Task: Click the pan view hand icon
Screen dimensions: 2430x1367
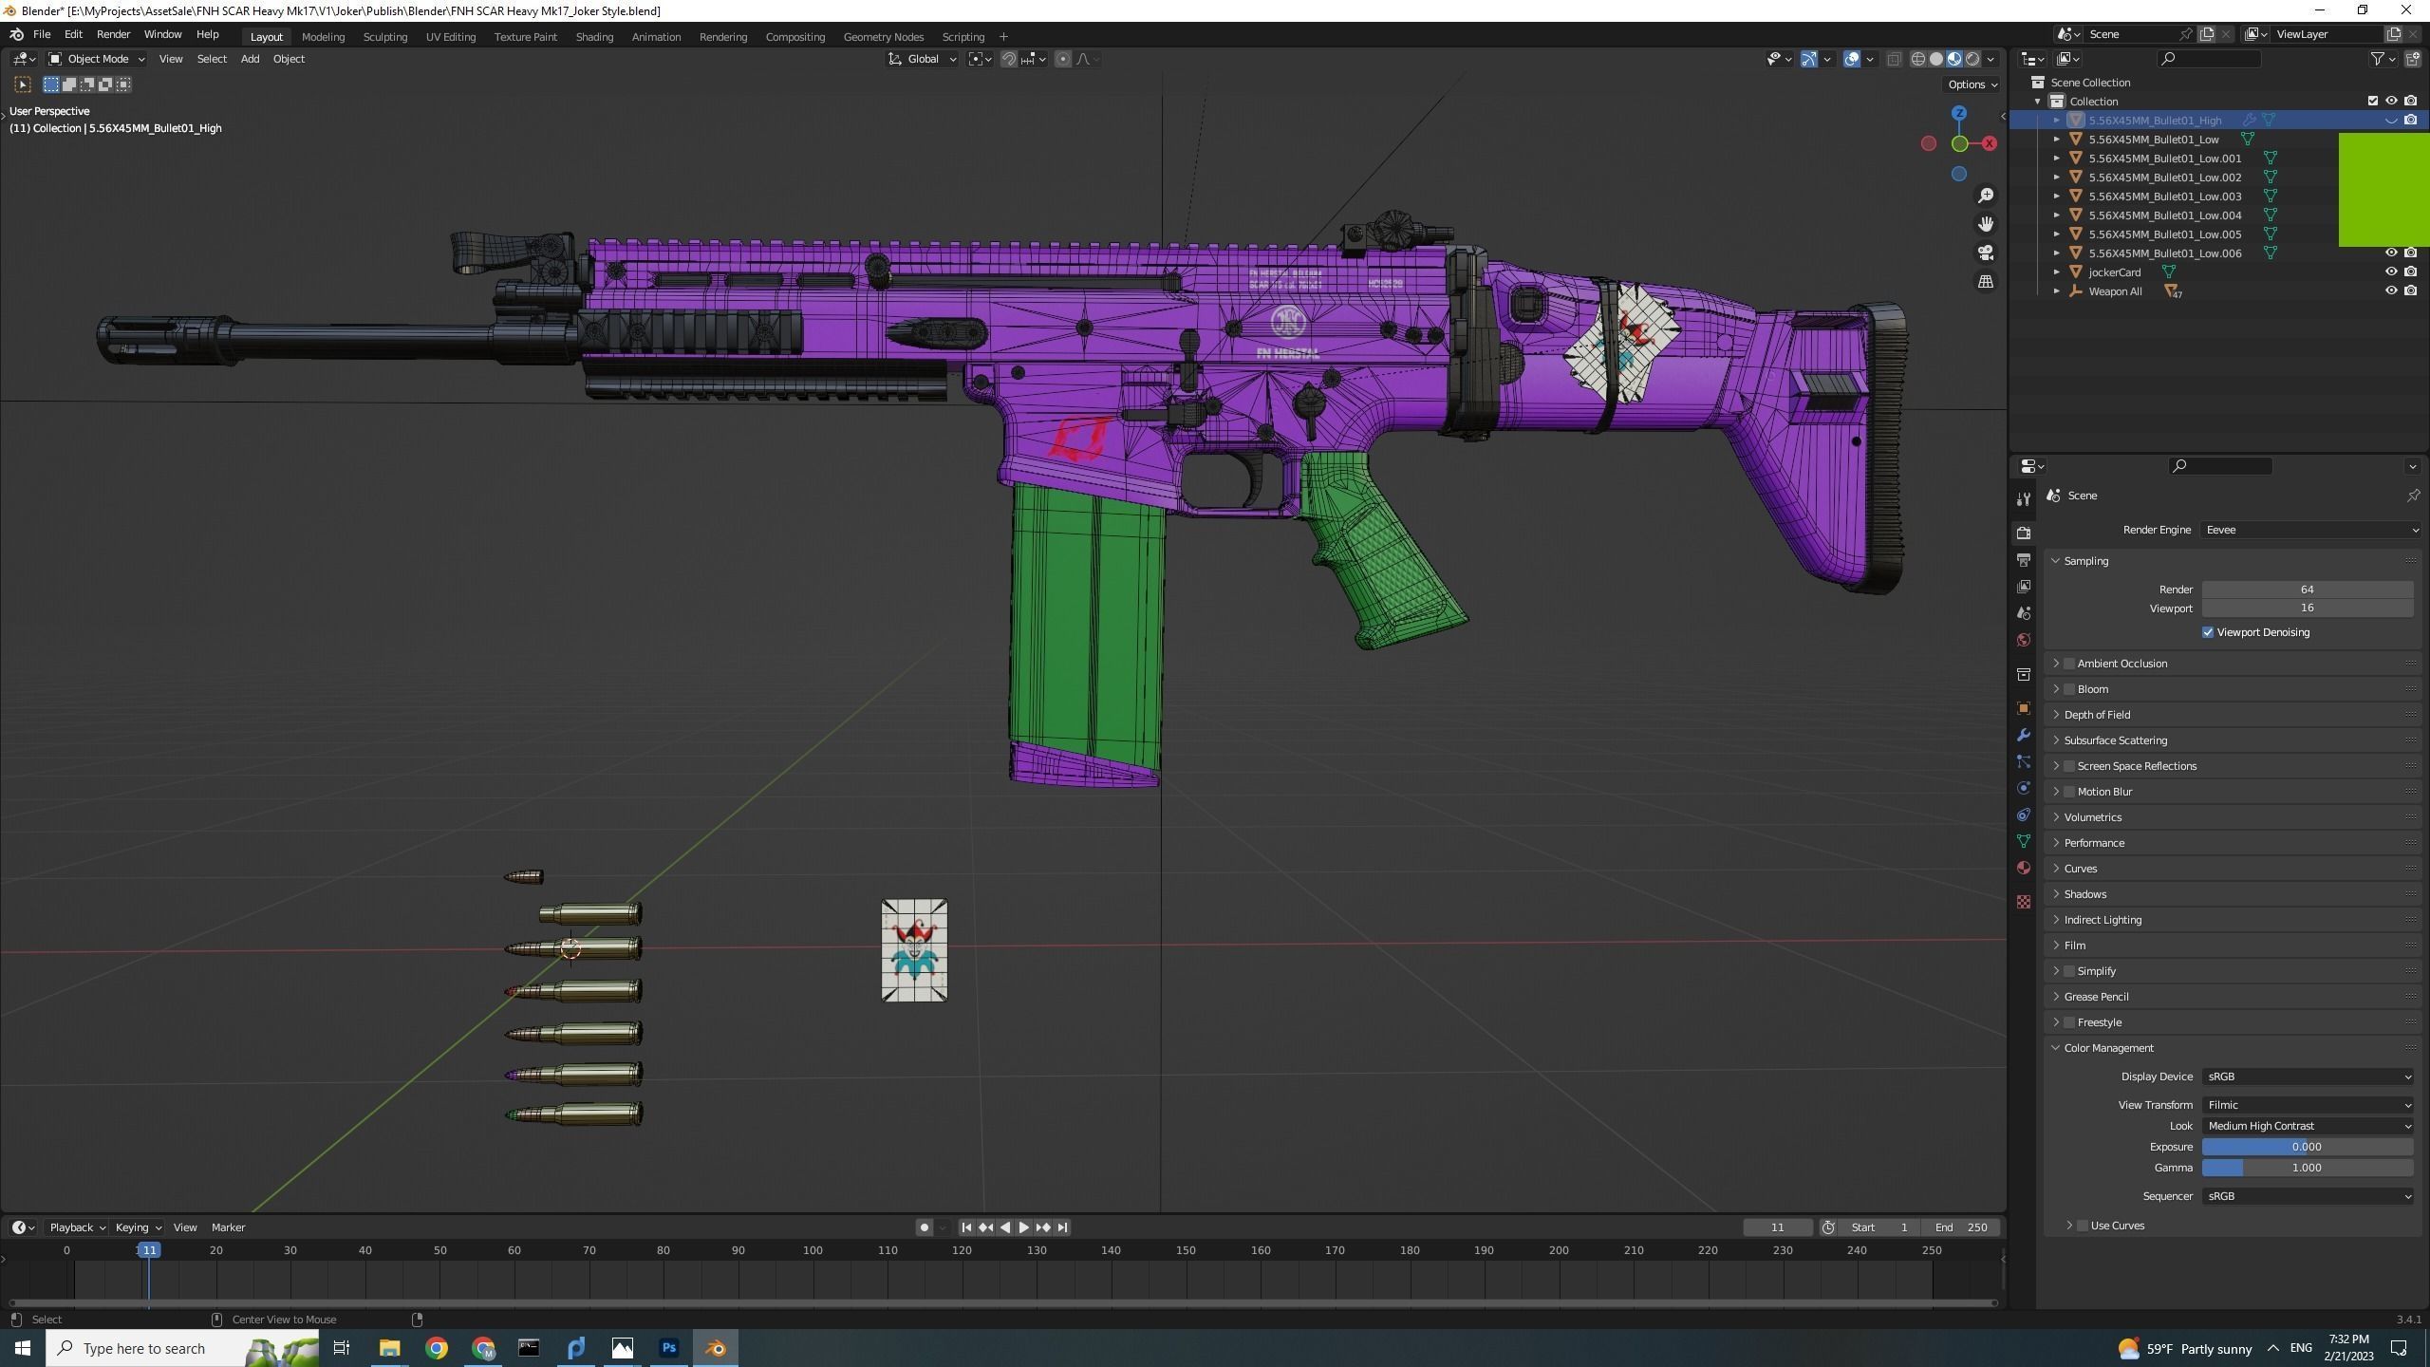Action: (x=1985, y=224)
